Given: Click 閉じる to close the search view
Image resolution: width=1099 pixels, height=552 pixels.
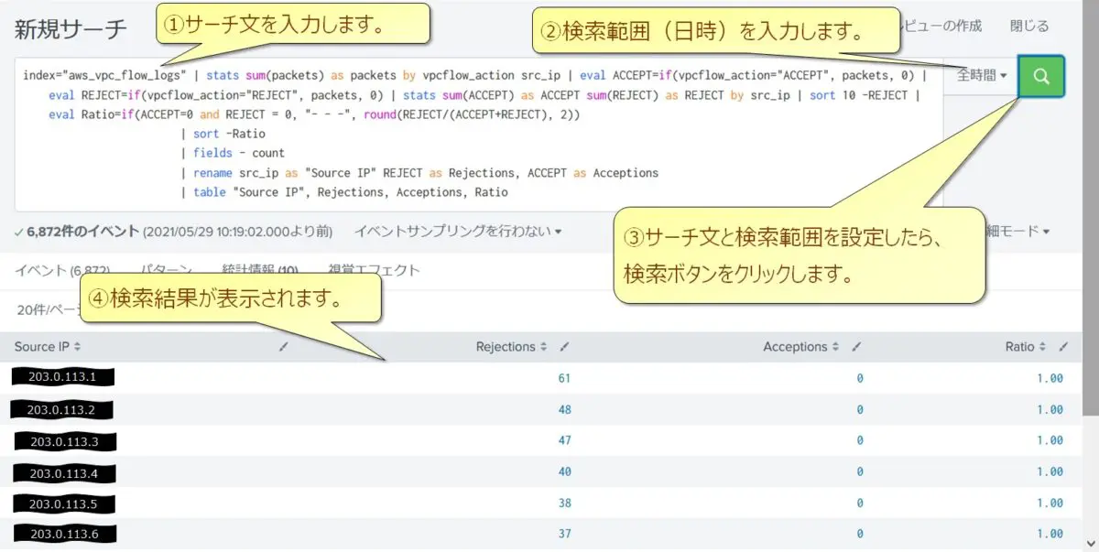Looking at the screenshot, I should (x=1029, y=26).
